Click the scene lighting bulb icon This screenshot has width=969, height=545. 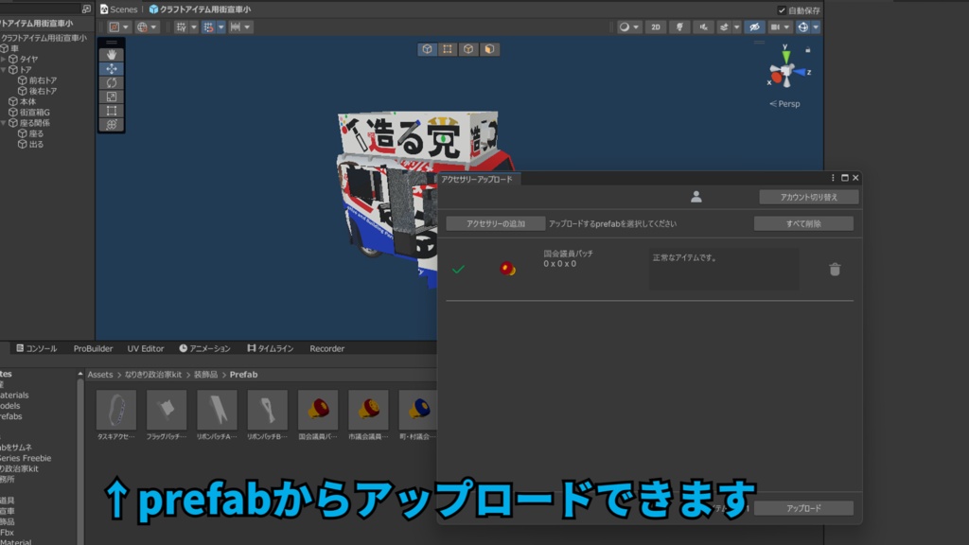point(679,27)
